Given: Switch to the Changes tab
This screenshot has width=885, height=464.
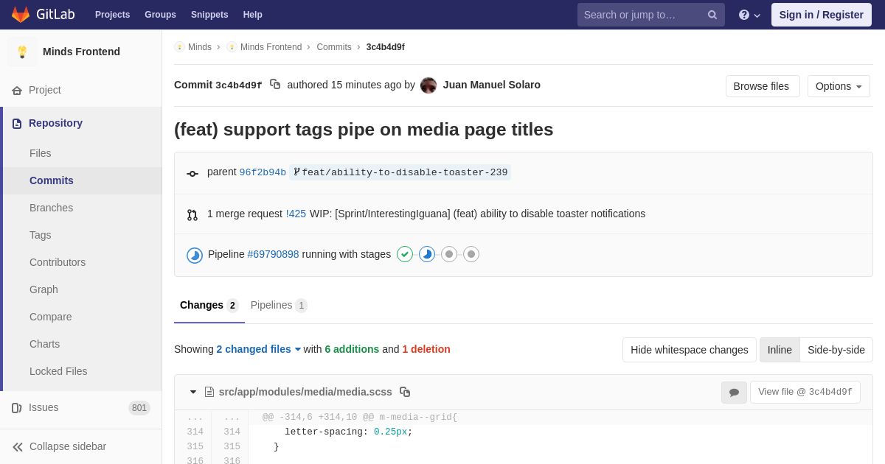Looking at the screenshot, I should click(x=209, y=306).
